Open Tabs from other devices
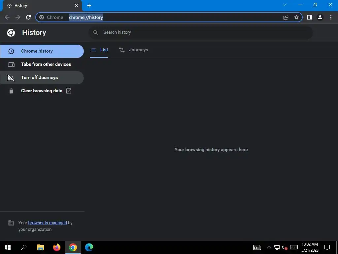338x254 pixels. coord(42,64)
